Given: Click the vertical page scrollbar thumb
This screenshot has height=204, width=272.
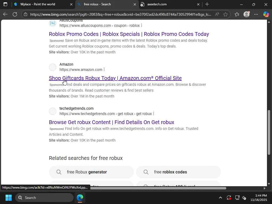Looking at the screenshot, I should 269,132.
